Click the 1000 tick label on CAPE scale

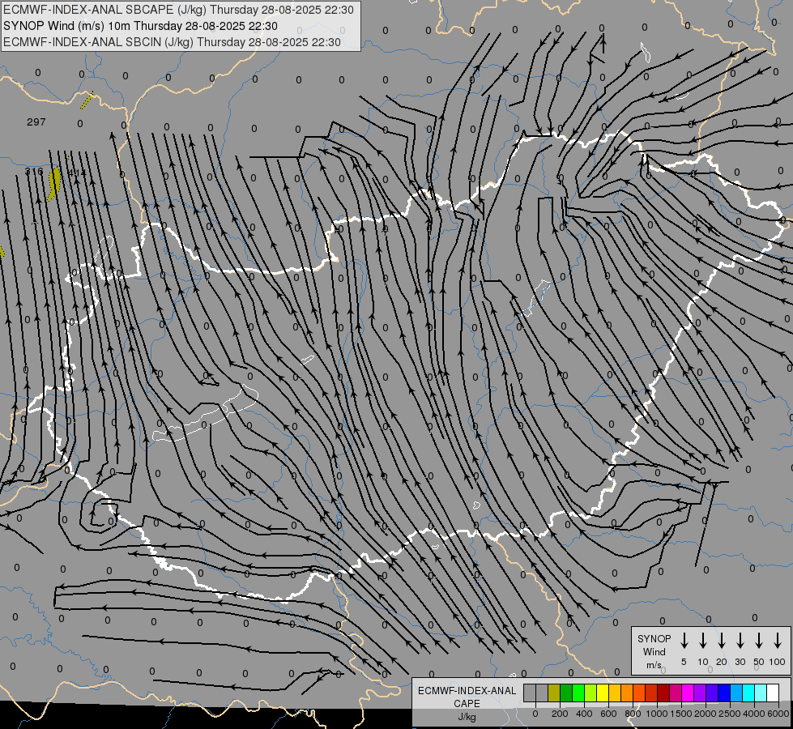pyautogui.click(x=657, y=714)
